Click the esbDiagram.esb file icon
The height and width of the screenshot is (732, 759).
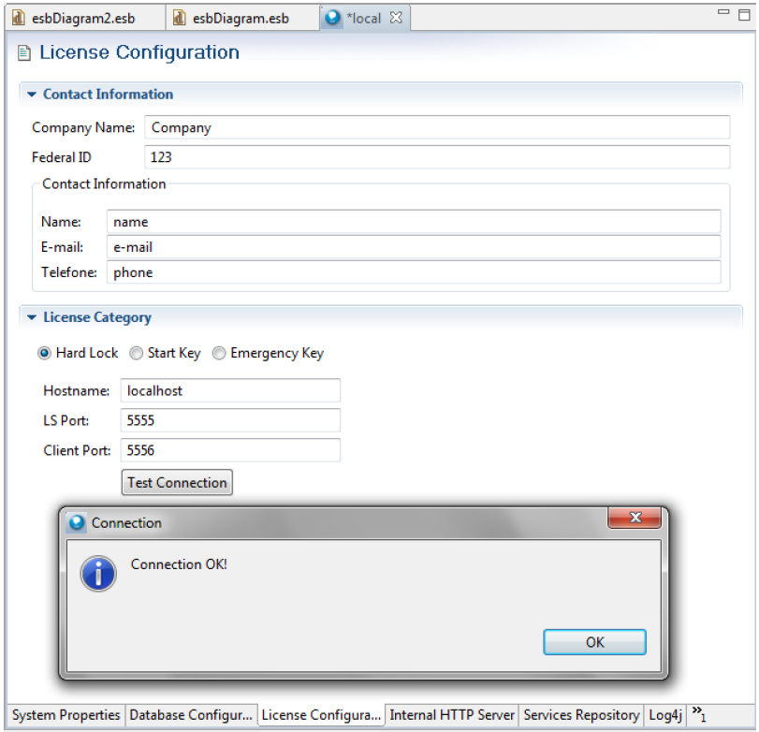click(x=179, y=18)
